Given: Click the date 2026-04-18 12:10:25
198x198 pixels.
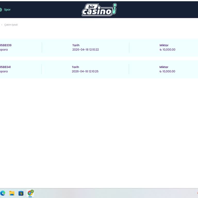Looking at the screenshot, I should click(x=85, y=71).
